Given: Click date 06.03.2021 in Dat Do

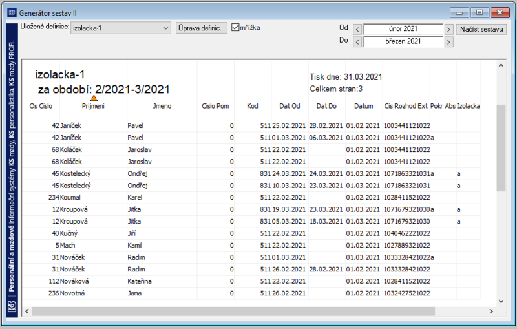Looking at the screenshot, I should (x=326, y=138).
